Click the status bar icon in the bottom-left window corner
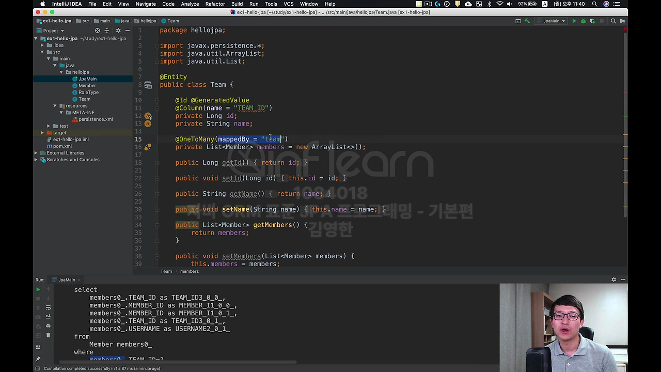 [x=37, y=368]
